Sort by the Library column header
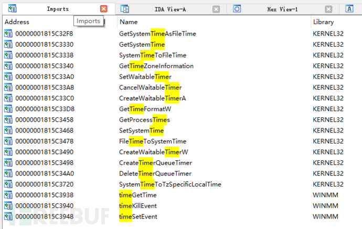Viewport: 362px width, 229px height. [324, 22]
